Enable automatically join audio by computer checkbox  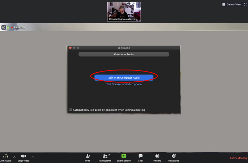point(71,110)
